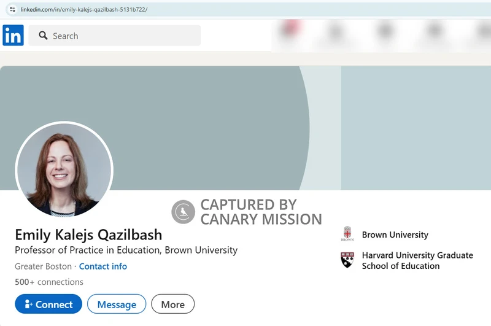The width and height of the screenshot is (491, 326).
Task: Open the More options button
Action: (173, 304)
